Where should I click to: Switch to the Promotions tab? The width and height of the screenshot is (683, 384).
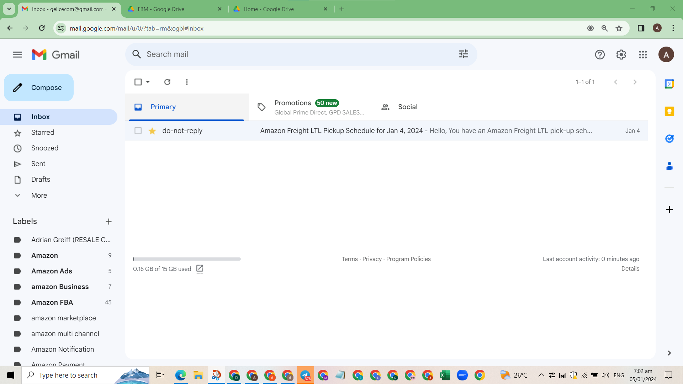pyautogui.click(x=311, y=107)
